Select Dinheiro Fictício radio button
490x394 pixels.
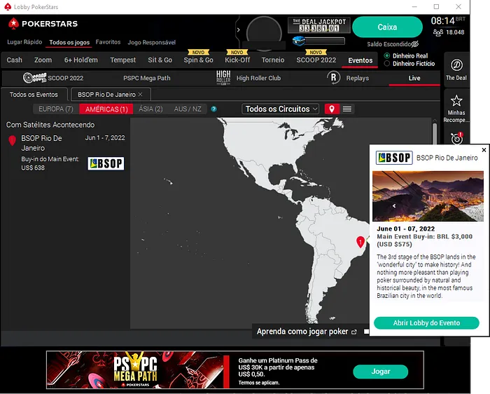[387, 64]
